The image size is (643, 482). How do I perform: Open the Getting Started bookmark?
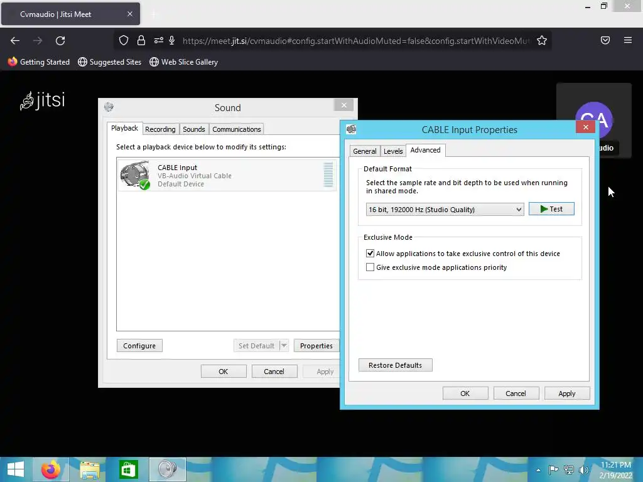(x=38, y=62)
